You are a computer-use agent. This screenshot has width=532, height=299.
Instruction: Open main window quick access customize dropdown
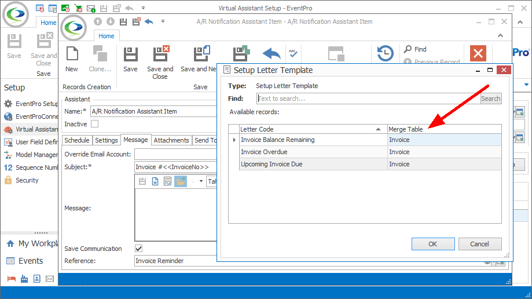click(143, 8)
